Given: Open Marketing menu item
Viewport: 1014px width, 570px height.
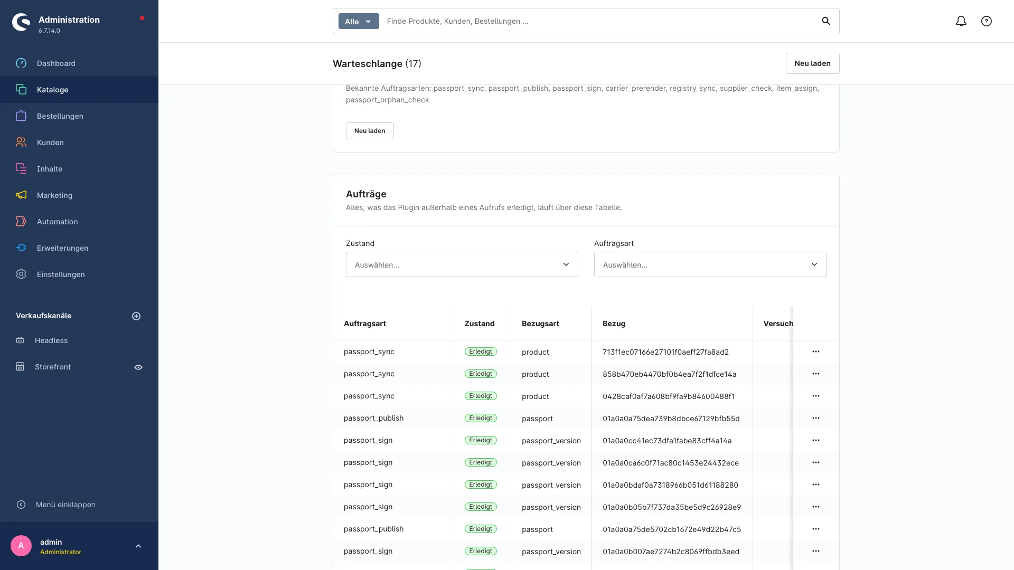Looking at the screenshot, I should 79,195.
